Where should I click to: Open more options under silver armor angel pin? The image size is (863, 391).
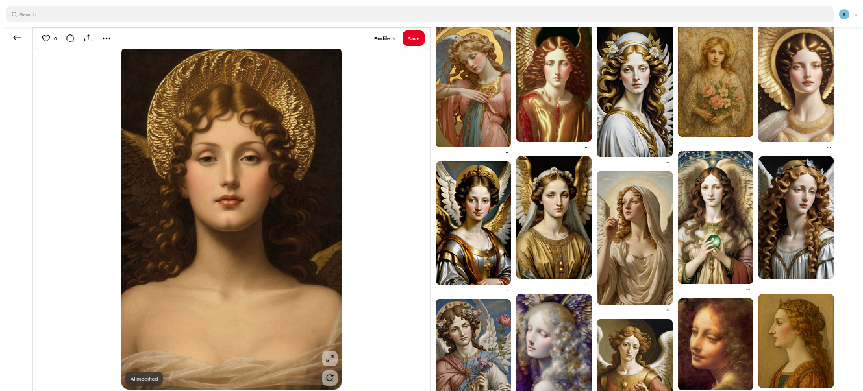pyautogui.click(x=506, y=290)
